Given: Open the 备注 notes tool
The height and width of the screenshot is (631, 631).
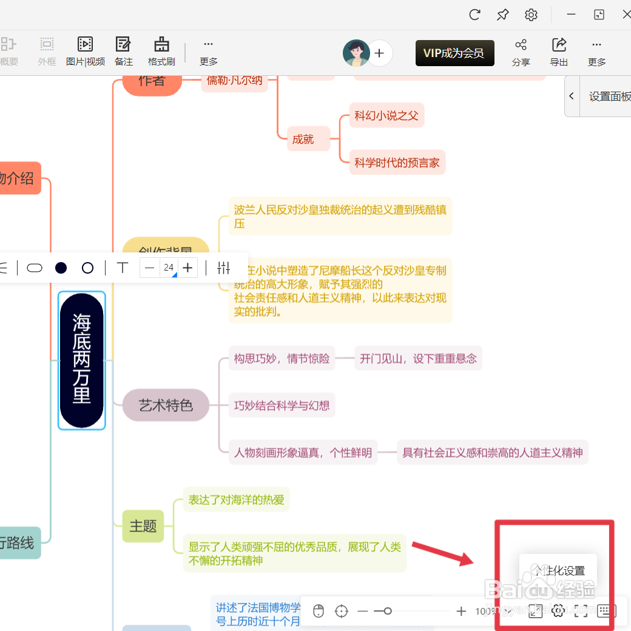Looking at the screenshot, I should [123, 52].
